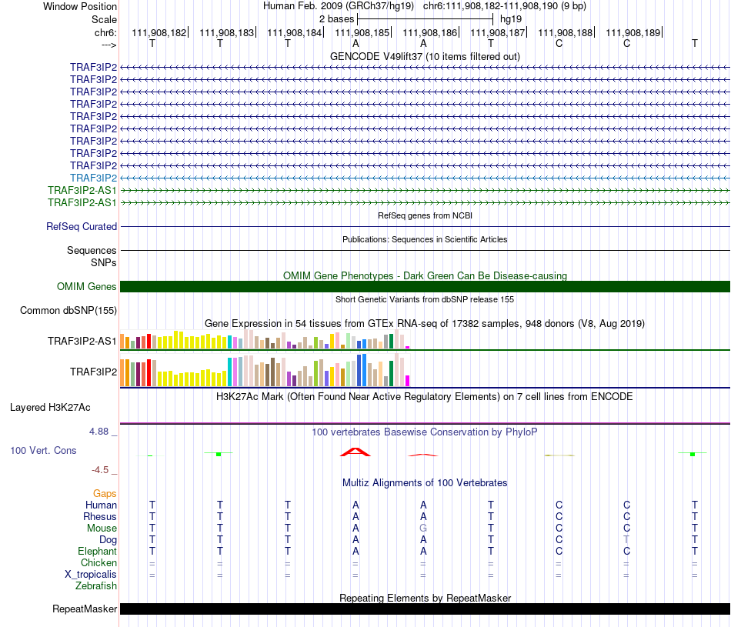This screenshot has width=731, height=627.
Task: Select the X_tropicalis alignment row label
Action: tap(91, 575)
